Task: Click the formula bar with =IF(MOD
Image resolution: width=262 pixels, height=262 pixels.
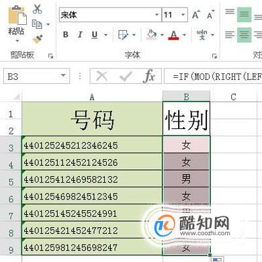Action: (213, 76)
